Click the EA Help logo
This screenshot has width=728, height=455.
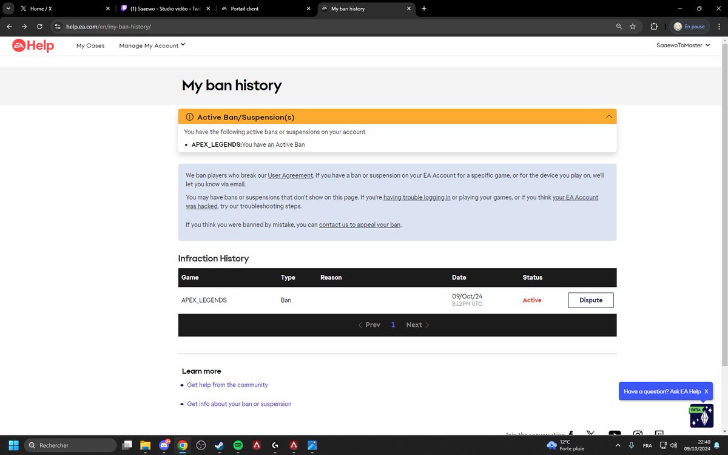33,45
